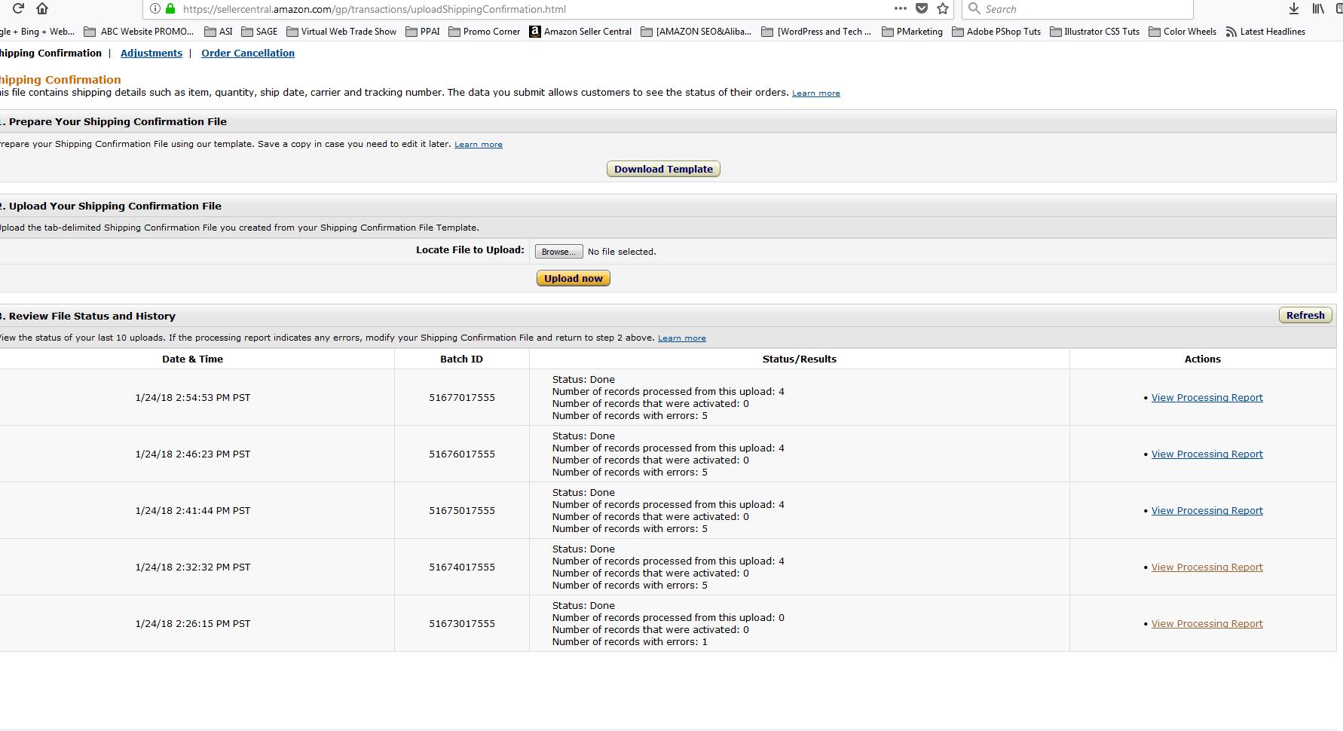Save page to Pocket icon

[921, 8]
